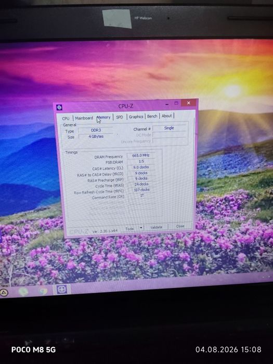Open the Bench tab
The height and width of the screenshot is (364, 273).
tap(152, 116)
